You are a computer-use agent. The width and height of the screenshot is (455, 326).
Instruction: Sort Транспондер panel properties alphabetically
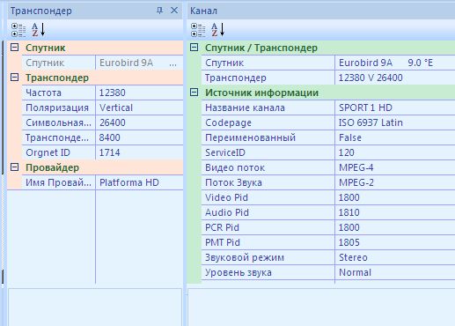pyautogui.click(x=39, y=30)
